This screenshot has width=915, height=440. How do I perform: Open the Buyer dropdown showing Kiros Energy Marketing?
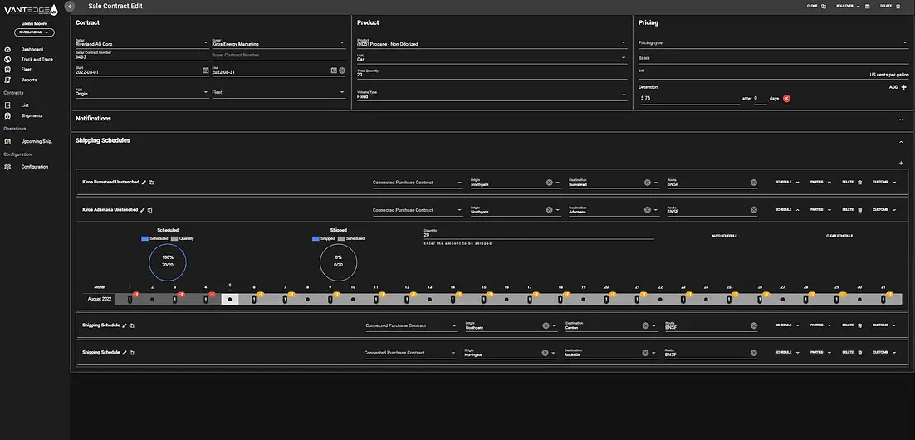tap(342, 42)
